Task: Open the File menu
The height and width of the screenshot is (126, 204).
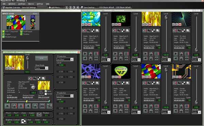Action: click(x=4, y=4)
